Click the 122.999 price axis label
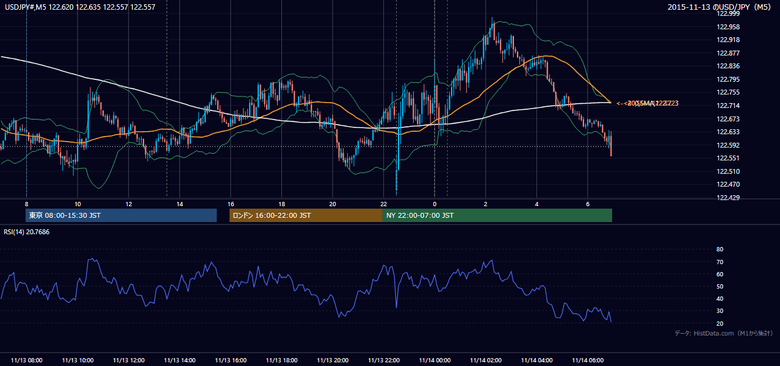 tap(729, 13)
